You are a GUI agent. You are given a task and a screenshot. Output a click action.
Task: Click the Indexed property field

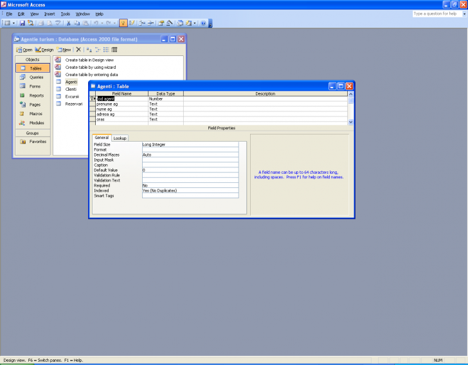(x=190, y=191)
